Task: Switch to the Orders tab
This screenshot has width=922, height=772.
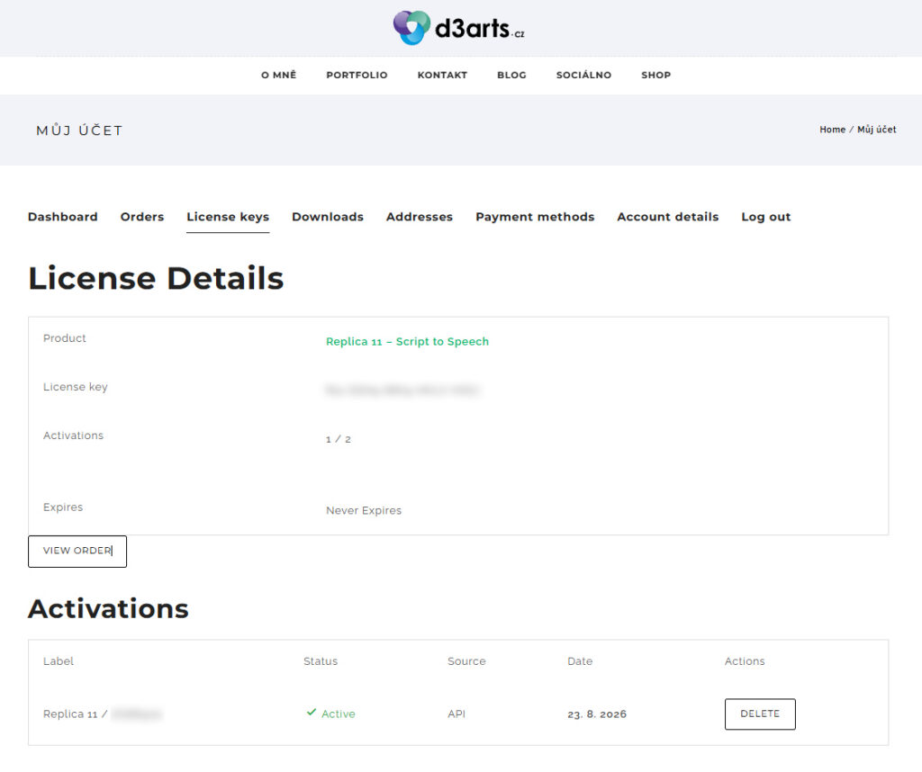Action: pyautogui.click(x=142, y=217)
